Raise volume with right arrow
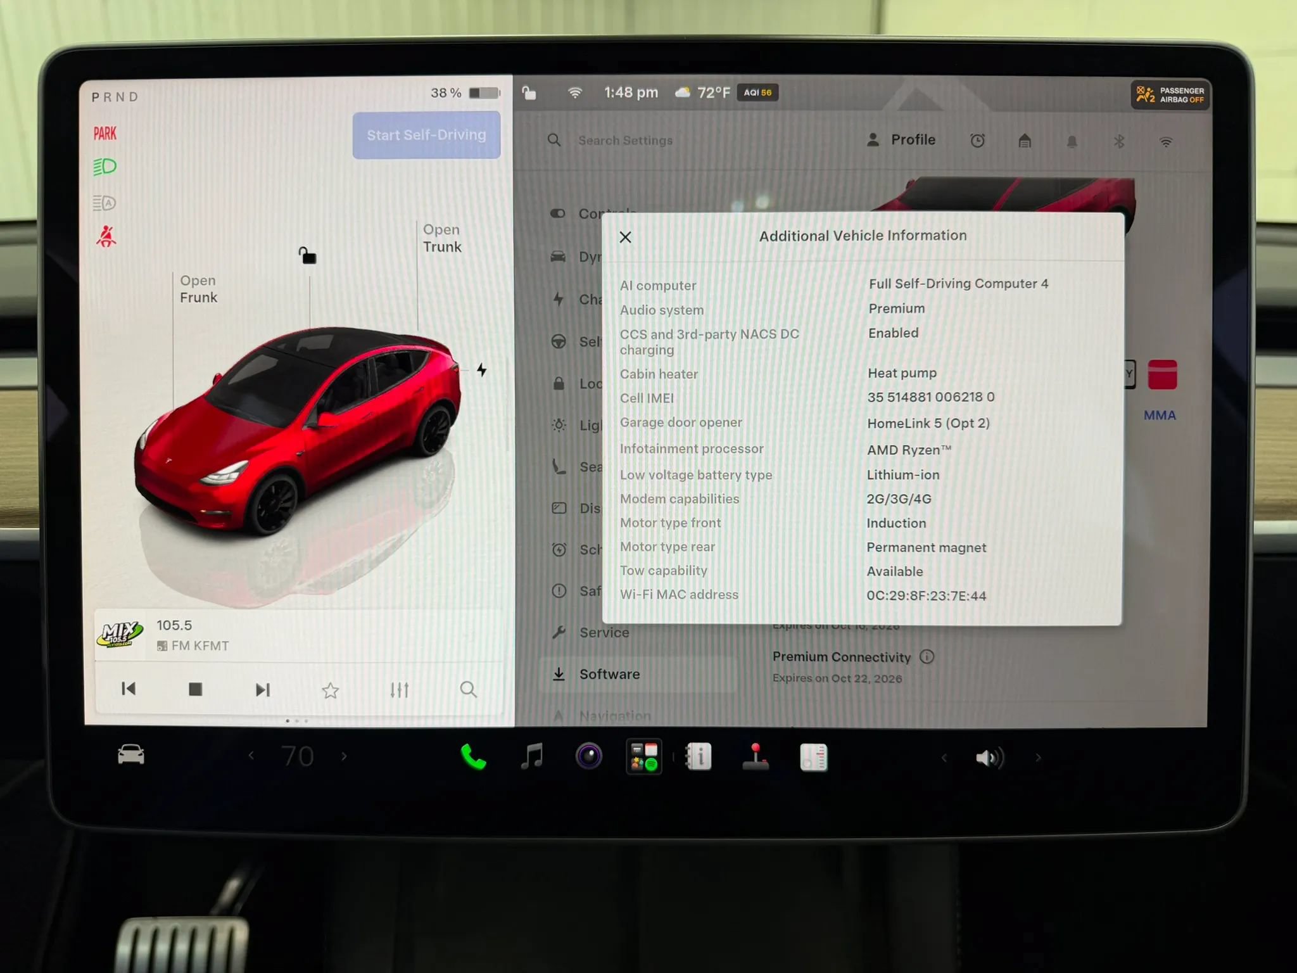This screenshot has height=973, width=1297. 1038,758
